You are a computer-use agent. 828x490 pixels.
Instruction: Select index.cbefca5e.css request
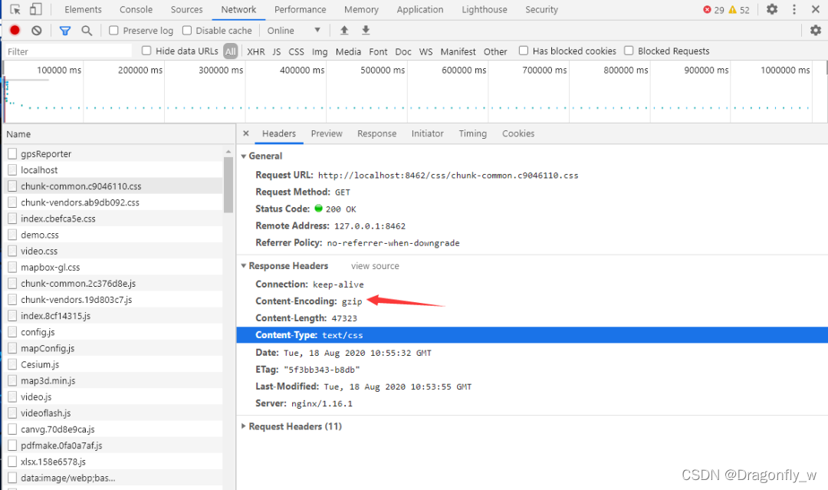pos(113,219)
